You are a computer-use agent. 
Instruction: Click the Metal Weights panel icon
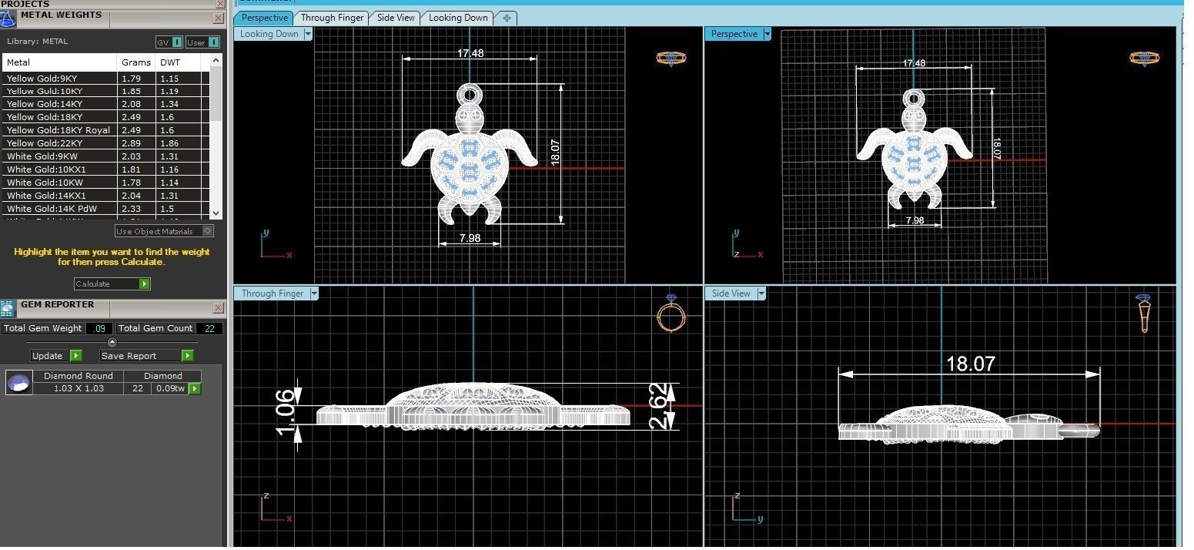coord(8,18)
